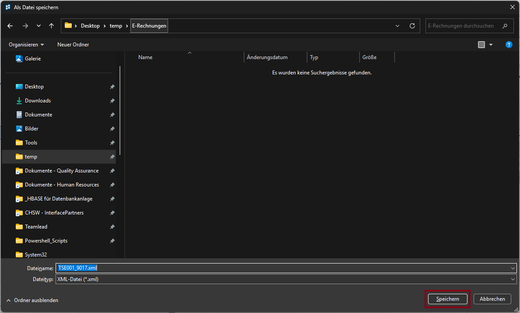Click the pin icon next to Teamlead

pyautogui.click(x=112, y=227)
